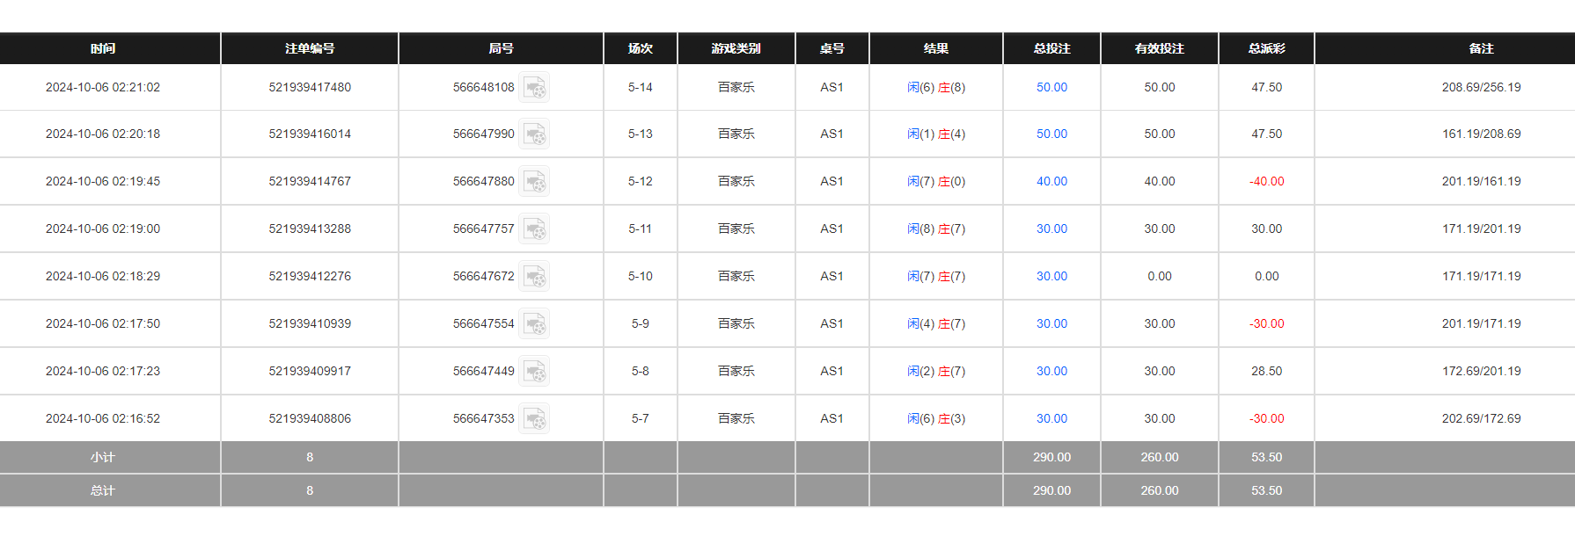The height and width of the screenshot is (551, 1575).
Task: Open replay icon for round 566647672
Action: (534, 277)
